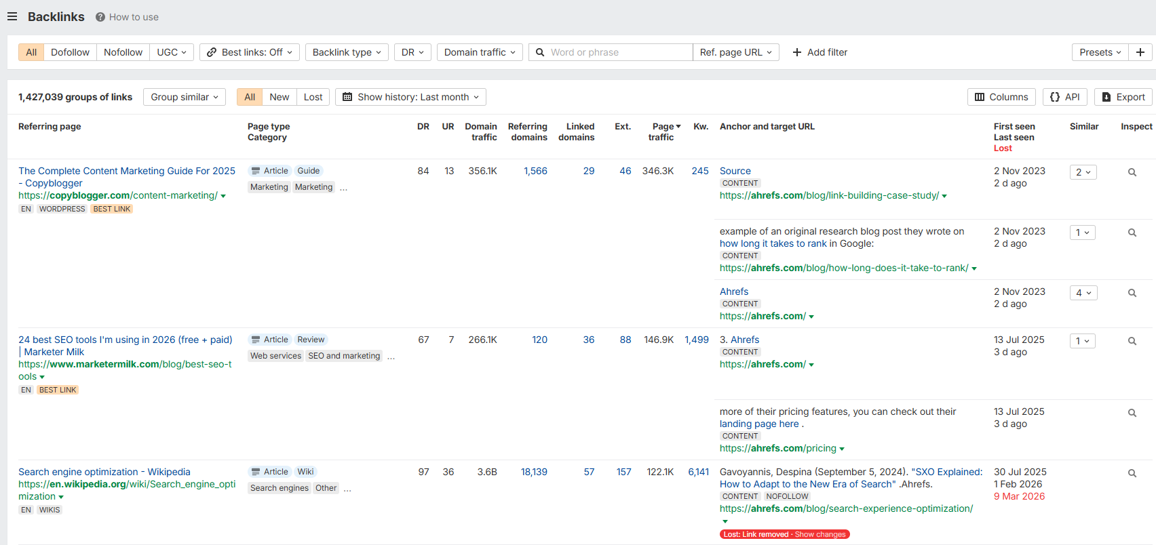Export the backlinks report

[x=1123, y=97]
